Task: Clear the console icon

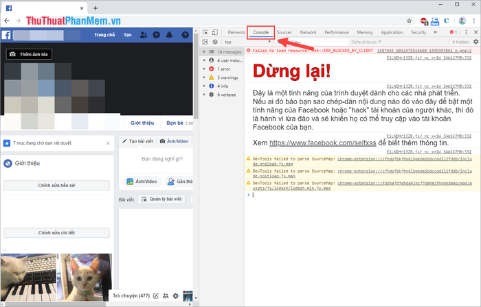Action: pyautogui.click(x=215, y=42)
